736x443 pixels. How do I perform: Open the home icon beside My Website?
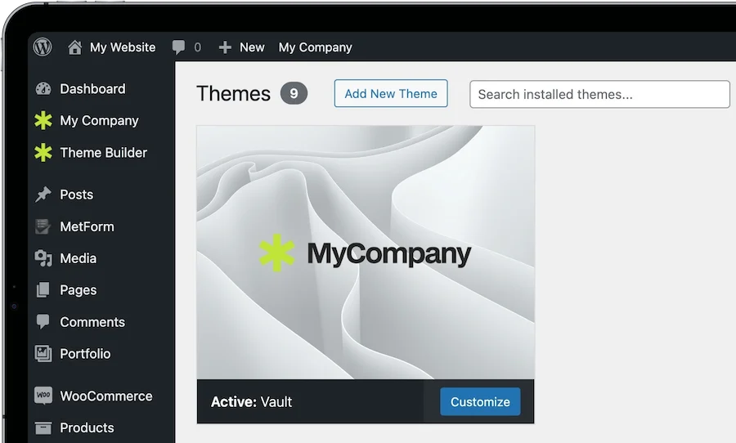coord(74,47)
